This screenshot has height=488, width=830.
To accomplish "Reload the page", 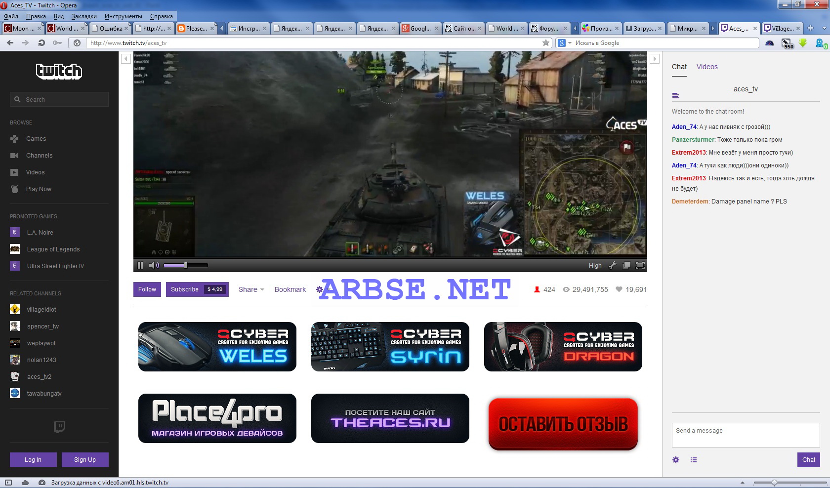I will click(41, 43).
